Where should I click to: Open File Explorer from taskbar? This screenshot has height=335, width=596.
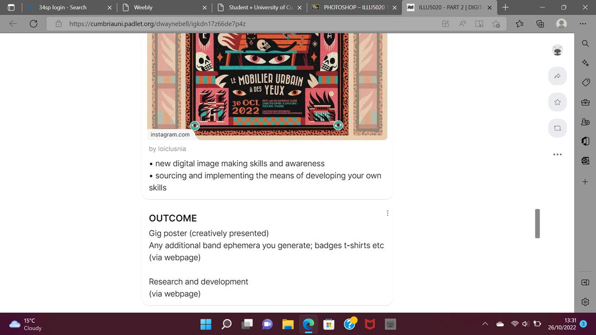288,324
